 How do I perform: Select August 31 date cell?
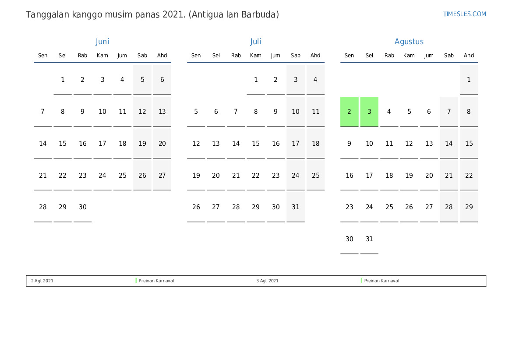(x=369, y=239)
